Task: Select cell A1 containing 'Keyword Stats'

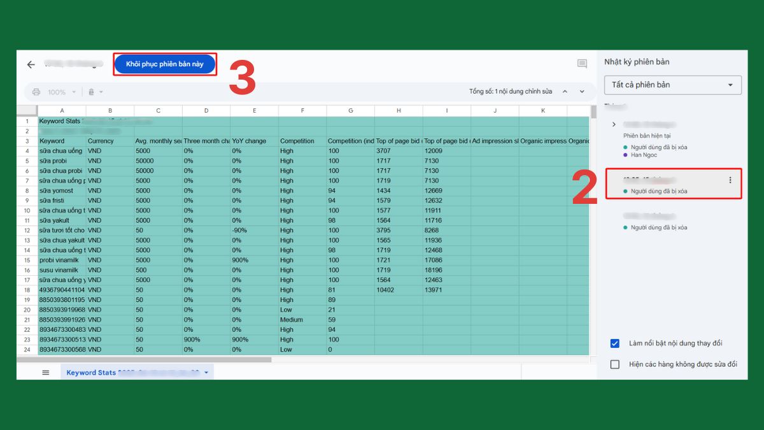Action: [61, 120]
